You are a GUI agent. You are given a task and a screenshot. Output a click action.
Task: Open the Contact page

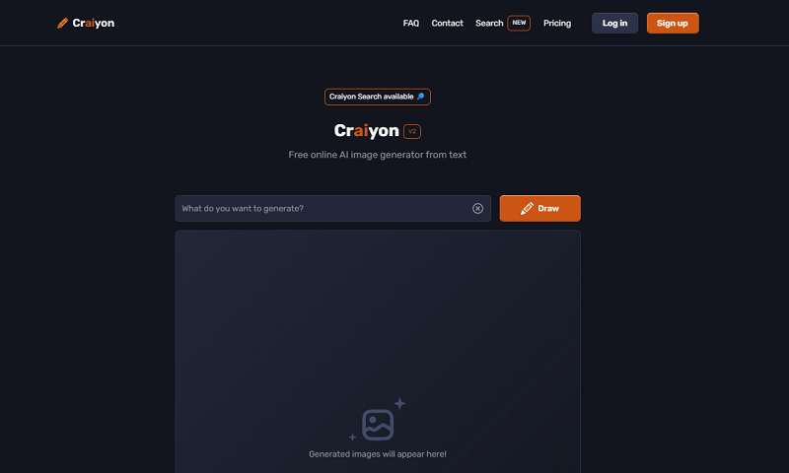(x=447, y=23)
